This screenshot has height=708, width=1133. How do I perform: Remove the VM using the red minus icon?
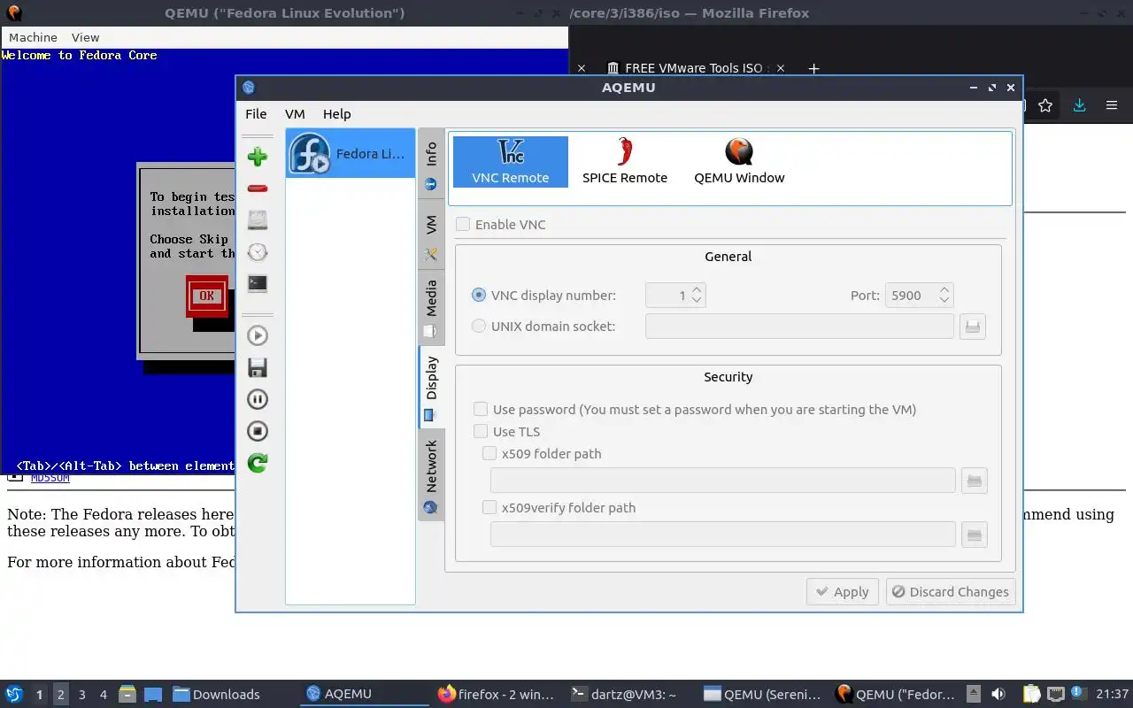coord(258,189)
